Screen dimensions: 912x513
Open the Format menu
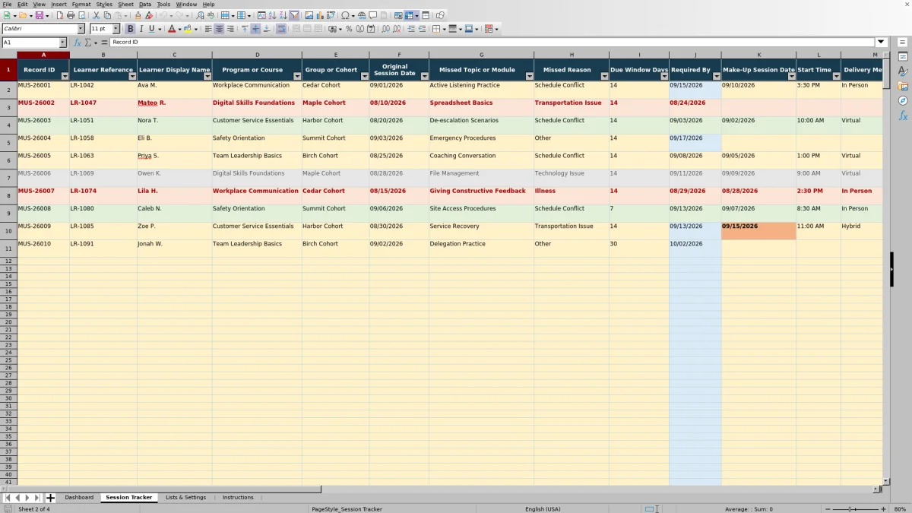(81, 4)
